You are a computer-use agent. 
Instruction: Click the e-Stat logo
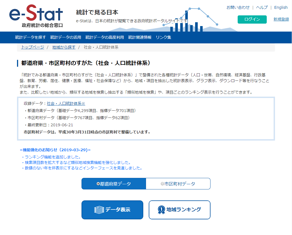coord(36,16)
